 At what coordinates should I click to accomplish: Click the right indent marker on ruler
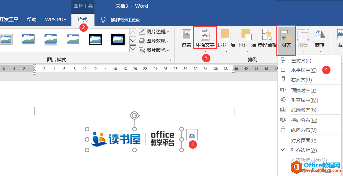click(233, 70)
